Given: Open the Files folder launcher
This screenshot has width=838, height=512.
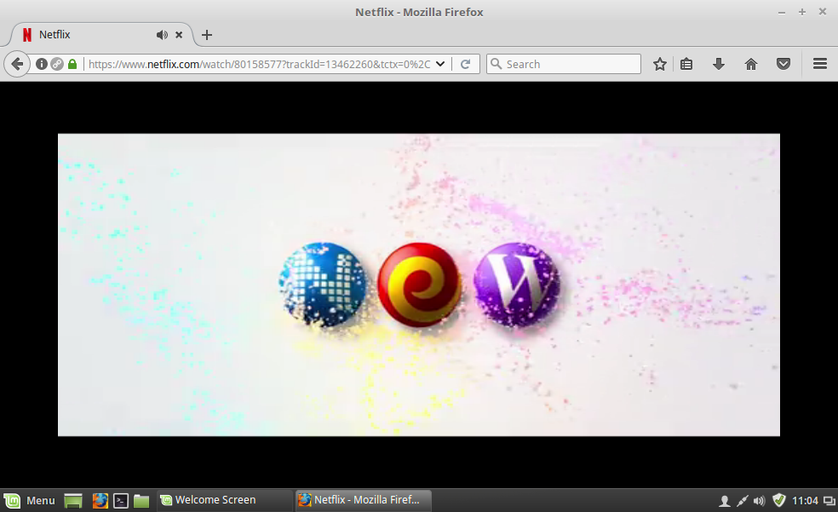Looking at the screenshot, I should (x=141, y=501).
